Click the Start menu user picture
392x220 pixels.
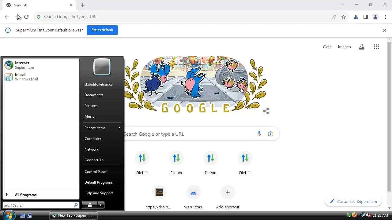click(x=102, y=67)
